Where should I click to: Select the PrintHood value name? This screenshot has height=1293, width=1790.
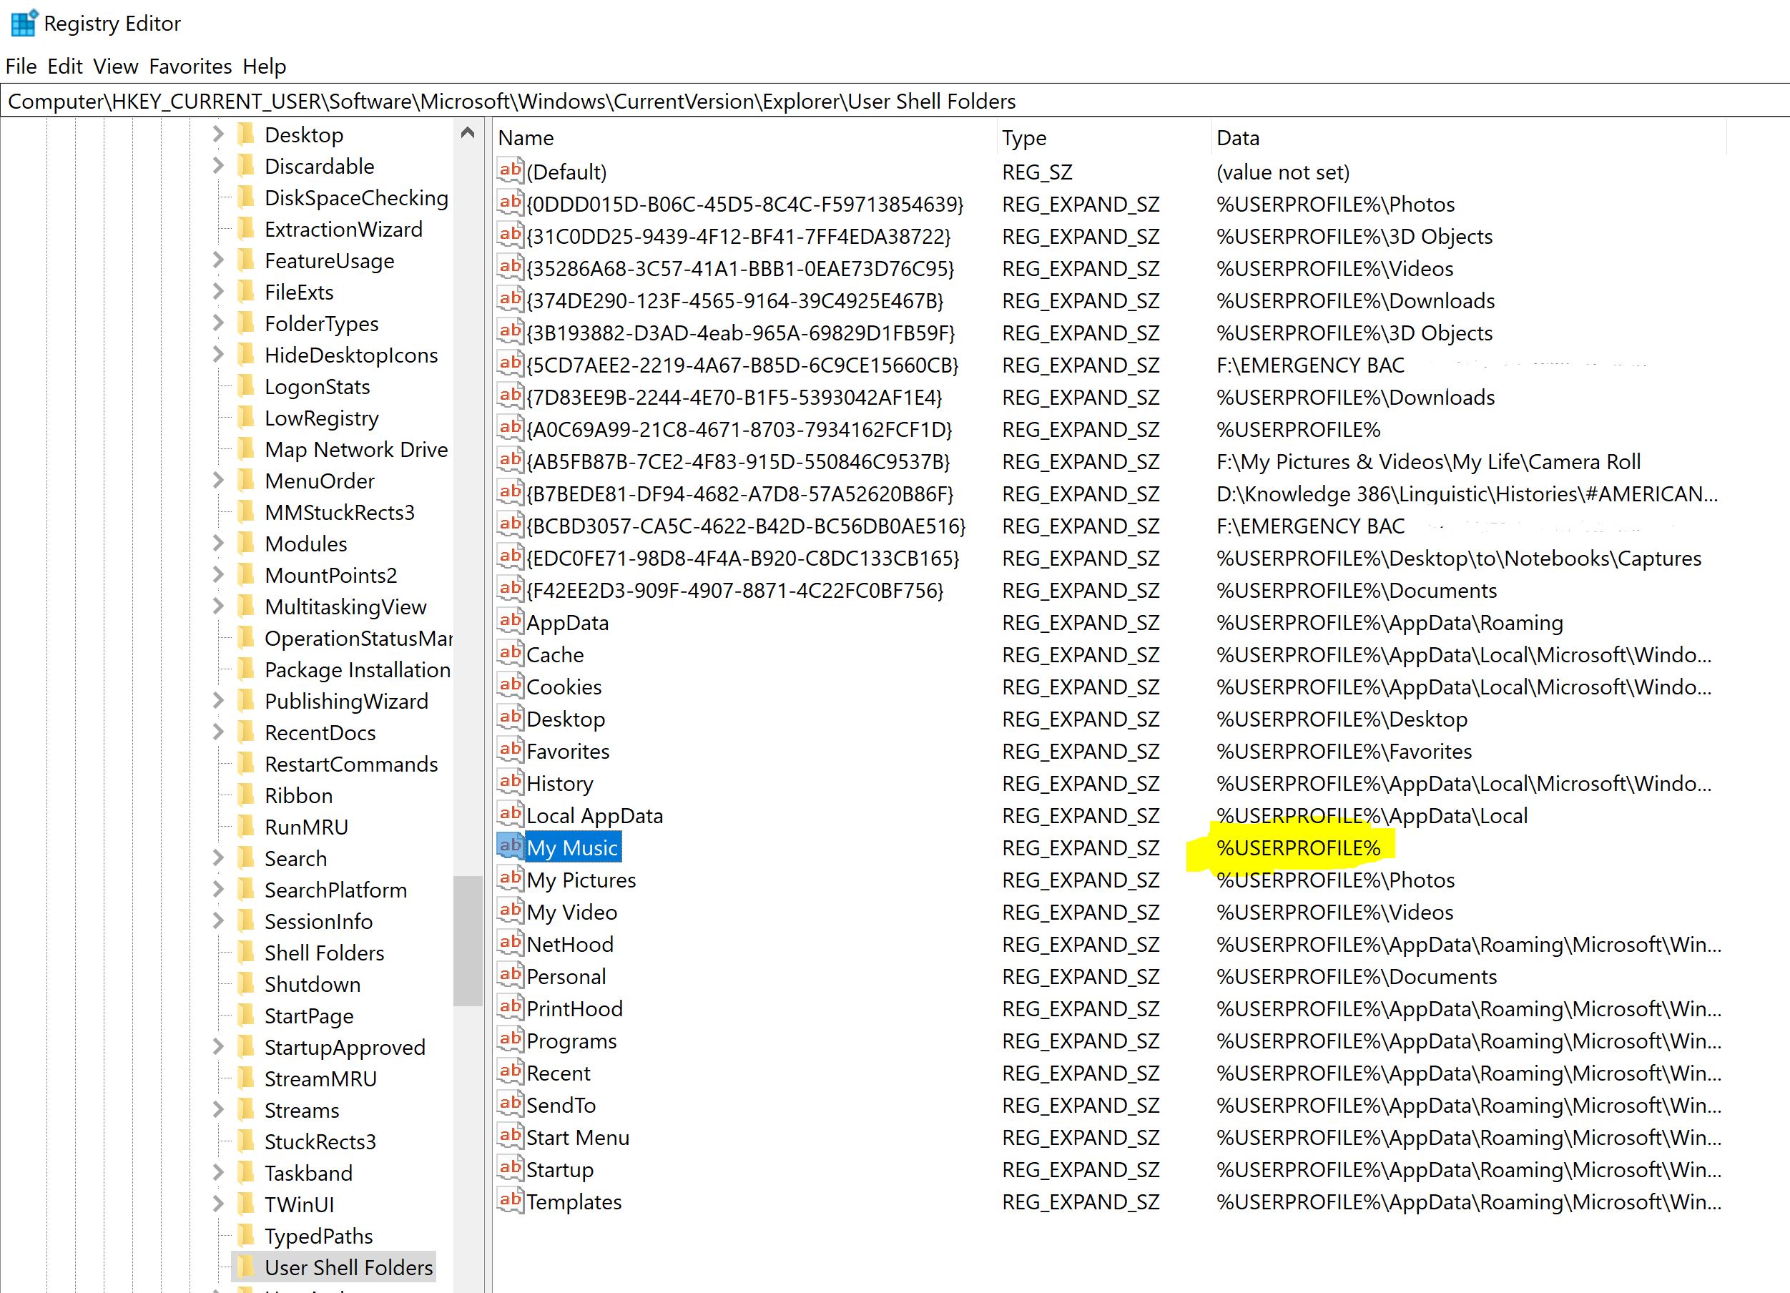pos(574,1009)
